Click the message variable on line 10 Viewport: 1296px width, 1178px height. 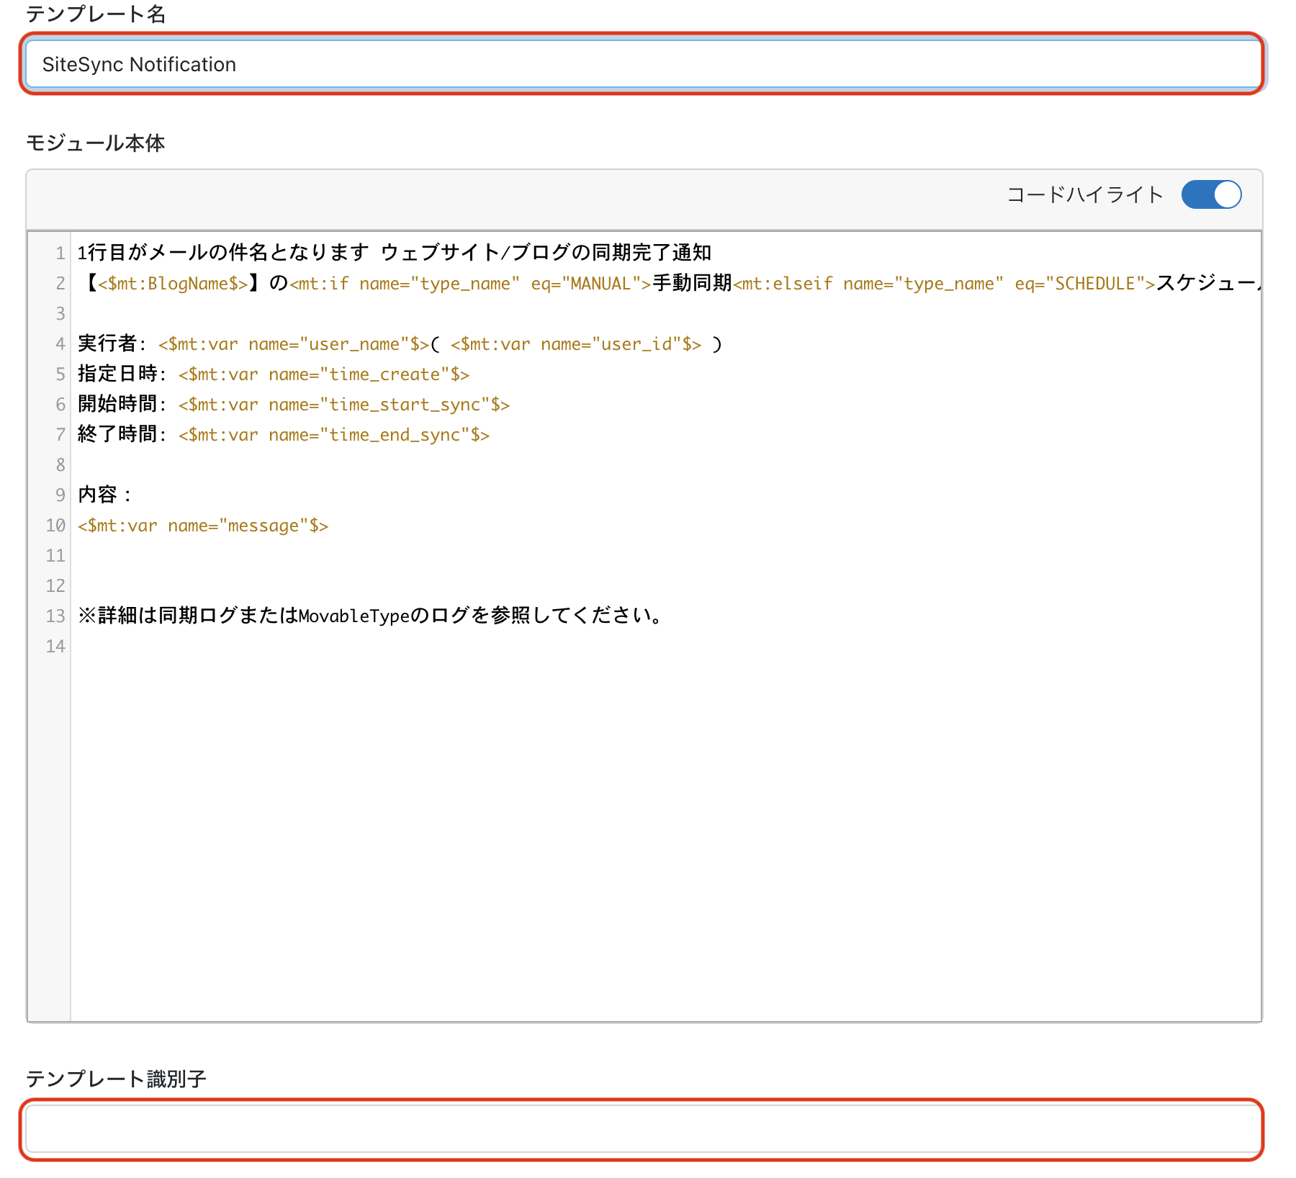[203, 526]
